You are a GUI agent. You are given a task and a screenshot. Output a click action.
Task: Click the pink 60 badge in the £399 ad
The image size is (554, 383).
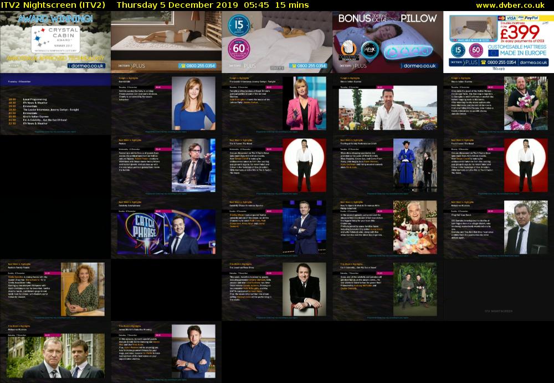coord(476,50)
